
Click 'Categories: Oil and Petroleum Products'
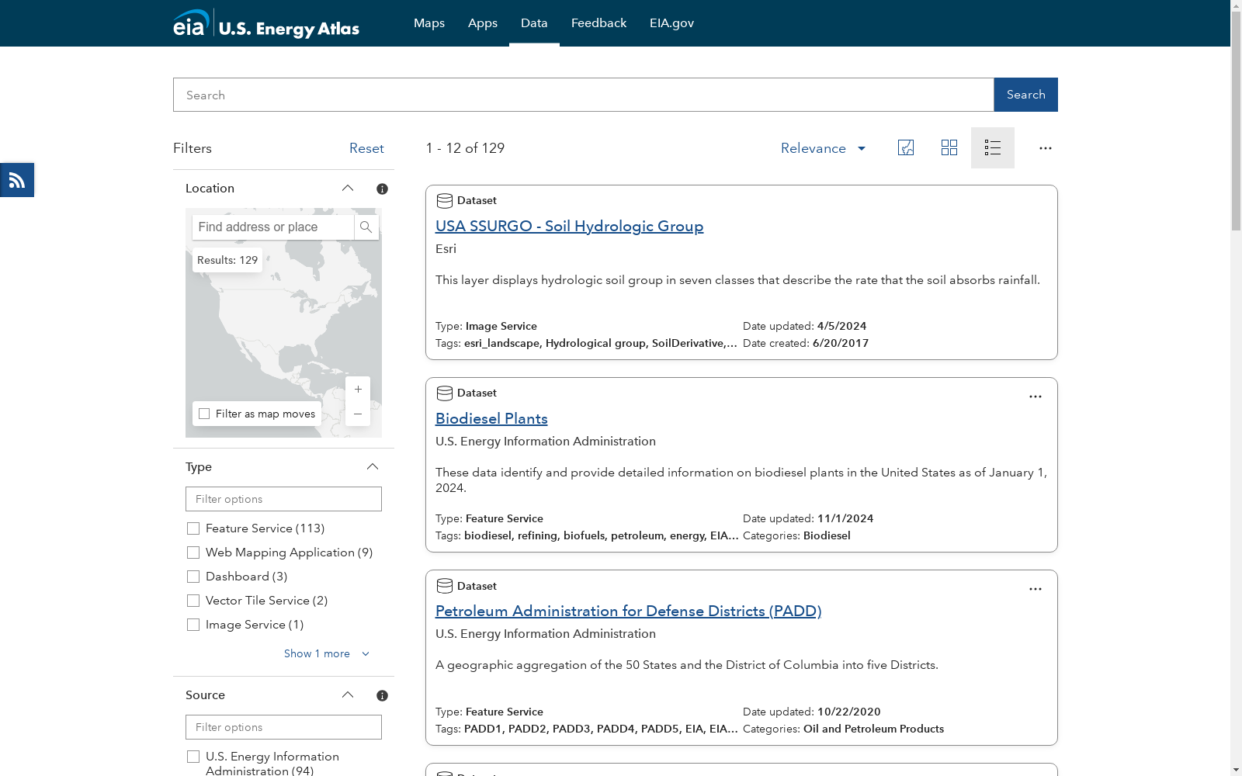[x=843, y=729]
